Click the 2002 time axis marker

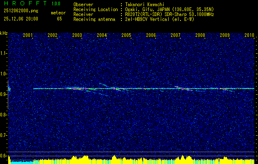click(53, 35)
